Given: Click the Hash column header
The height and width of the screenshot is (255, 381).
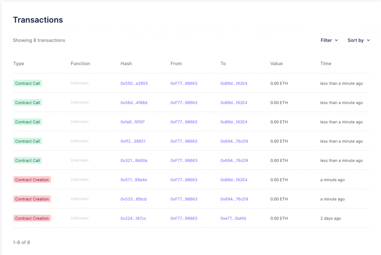Looking at the screenshot, I should (x=126, y=64).
